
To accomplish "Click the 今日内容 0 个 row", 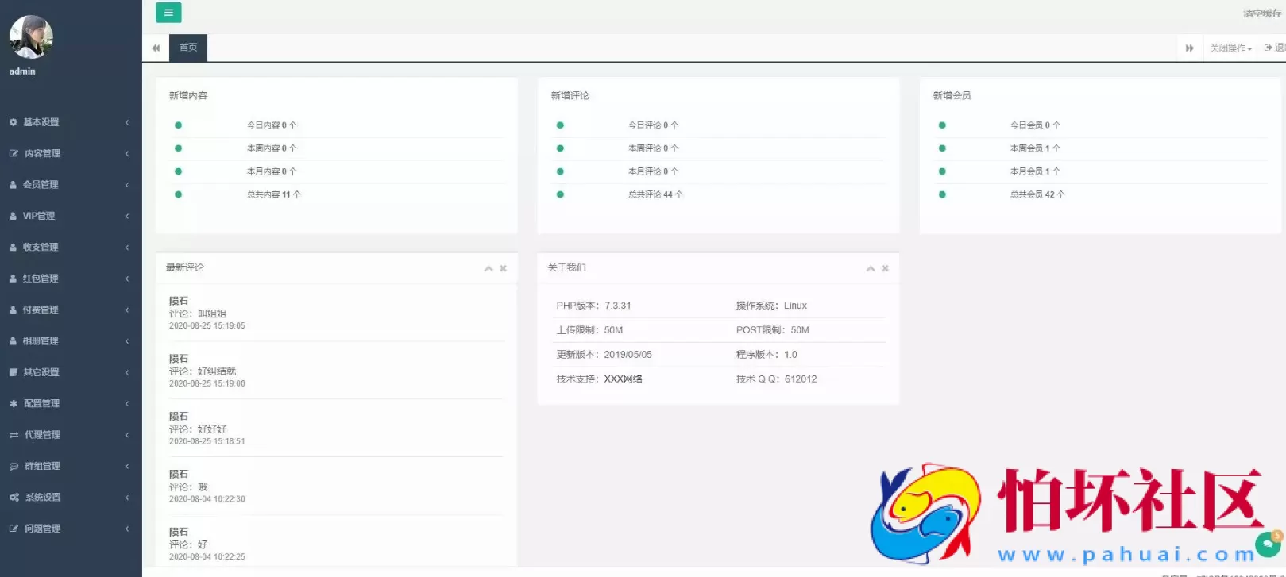I will coord(337,125).
